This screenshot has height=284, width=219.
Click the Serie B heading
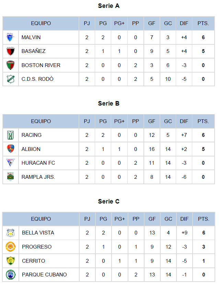tap(109, 103)
